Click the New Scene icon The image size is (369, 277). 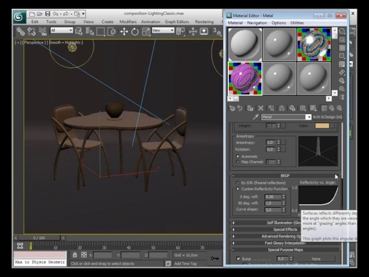(32, 14)
